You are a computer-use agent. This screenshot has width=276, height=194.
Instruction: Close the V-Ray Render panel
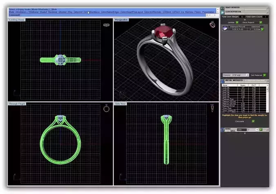click(x=267, y=8)
